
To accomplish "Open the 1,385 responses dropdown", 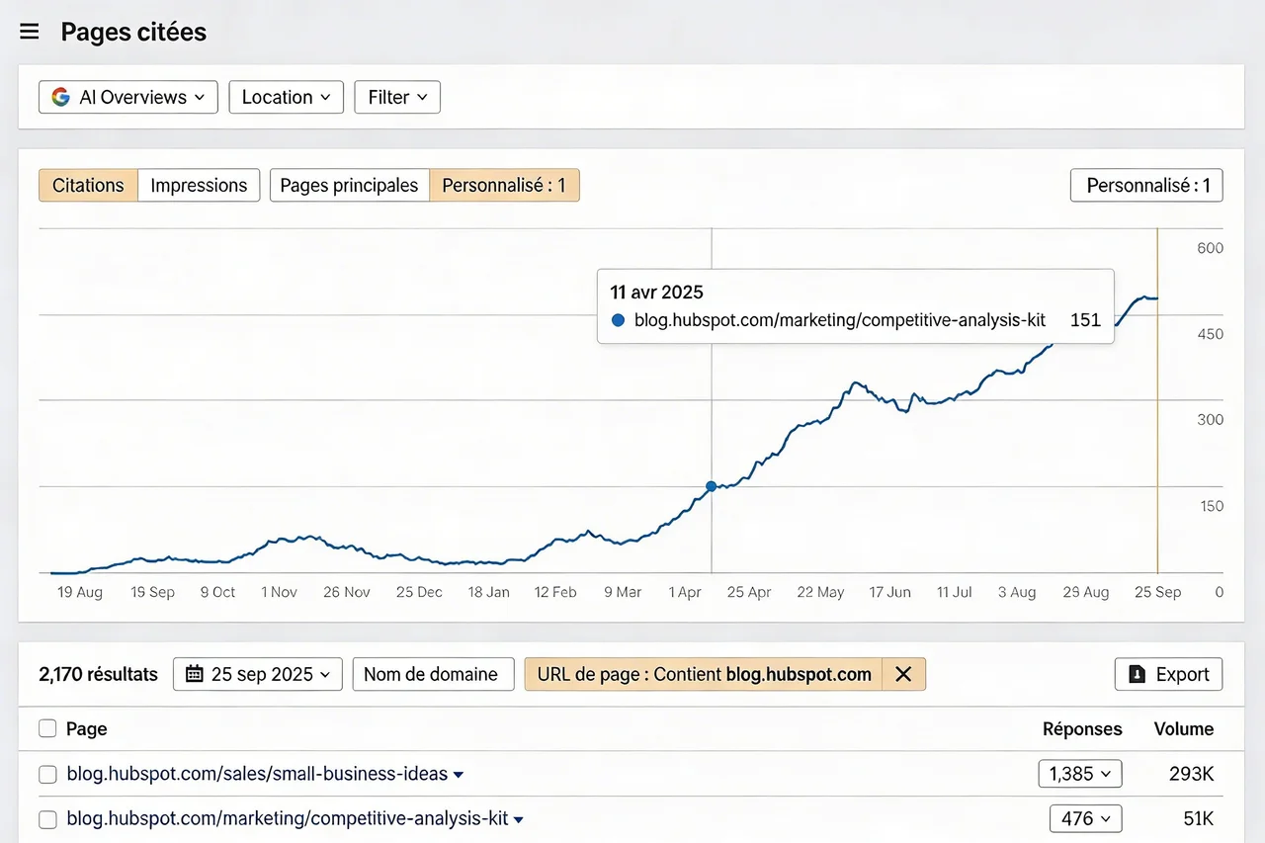I will click(1079, 774).
